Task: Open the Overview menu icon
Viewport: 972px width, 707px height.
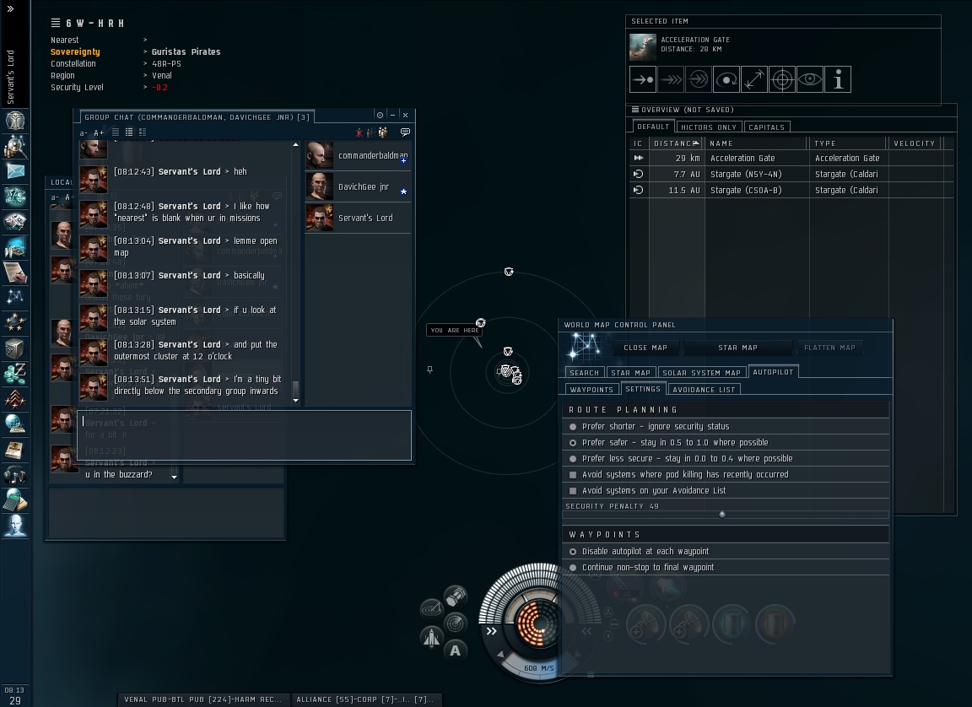Action: [x=634, y=110]
